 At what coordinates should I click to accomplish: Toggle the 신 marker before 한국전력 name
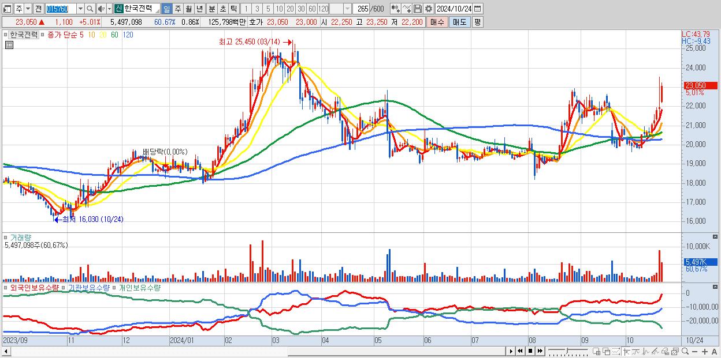pyautogui.click(x=118, y=9)
